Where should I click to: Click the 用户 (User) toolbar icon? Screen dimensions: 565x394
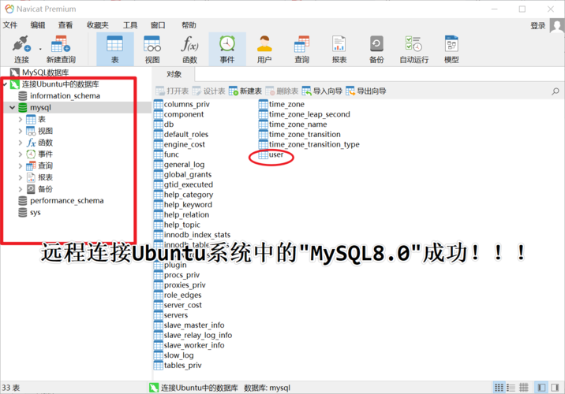264,50
